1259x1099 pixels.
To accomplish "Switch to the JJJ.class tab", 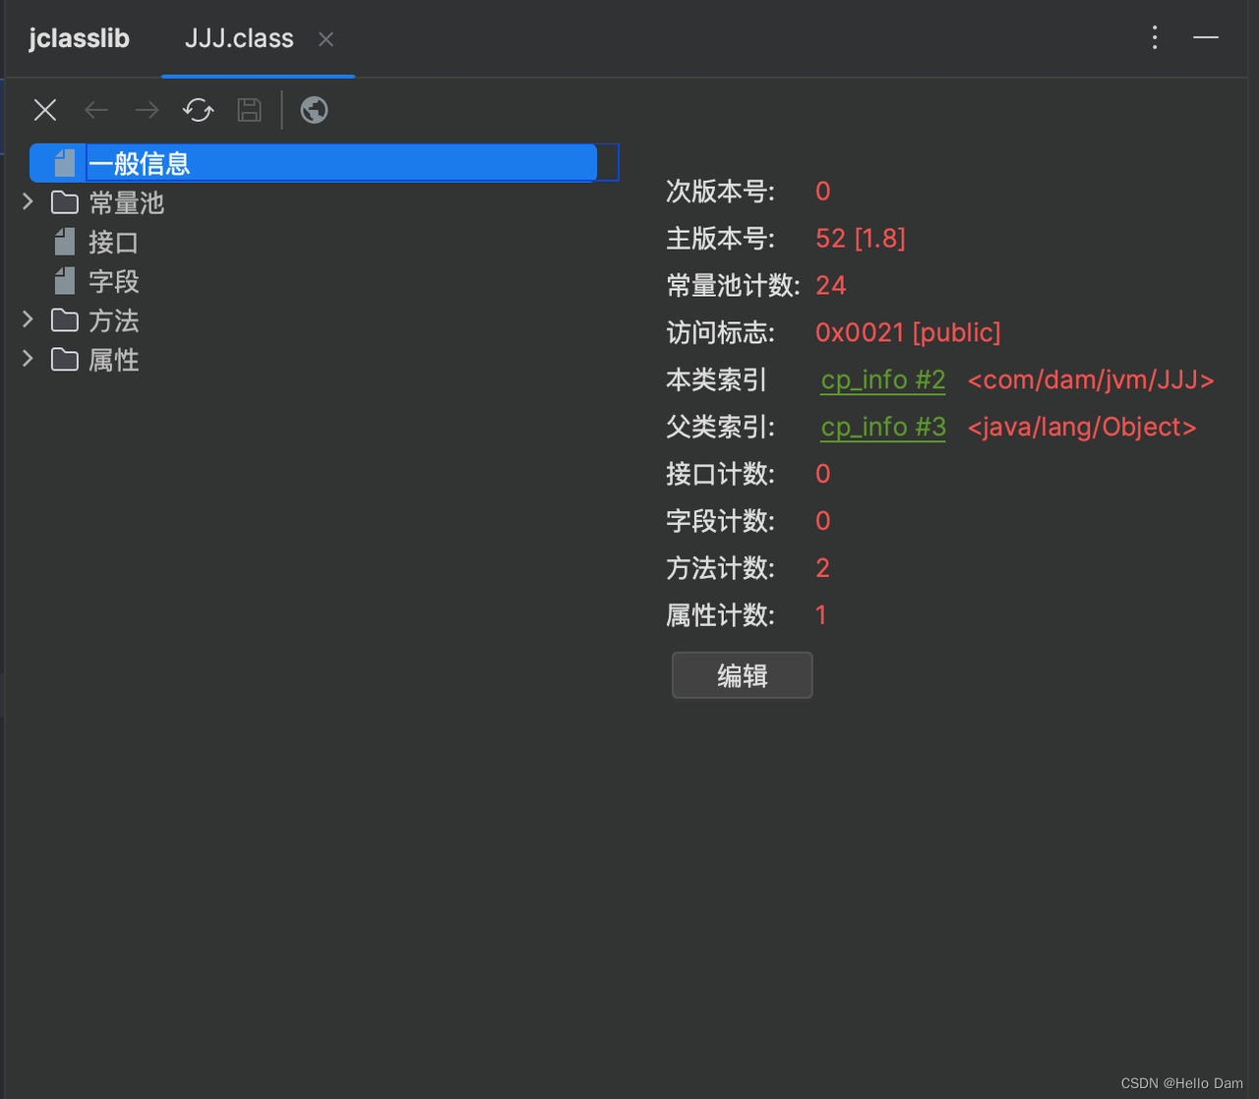I will tap(239, 38).
